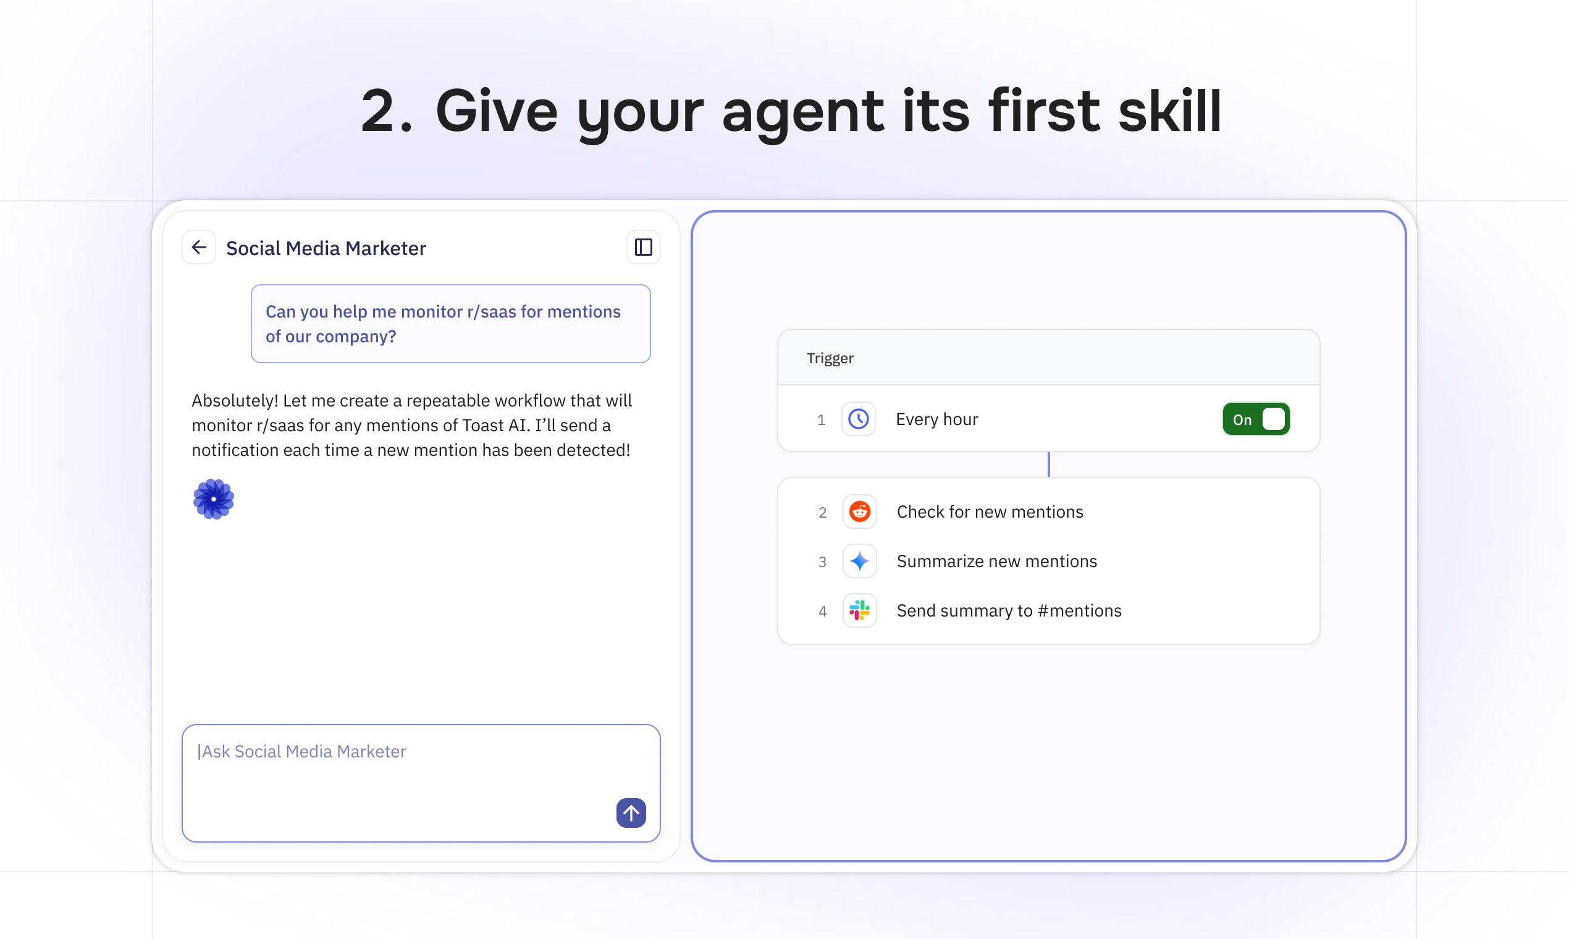This screenshot has height=939, width=1569.
Task: Open step 2 Check for new mentions
Action: coord(990,512)
